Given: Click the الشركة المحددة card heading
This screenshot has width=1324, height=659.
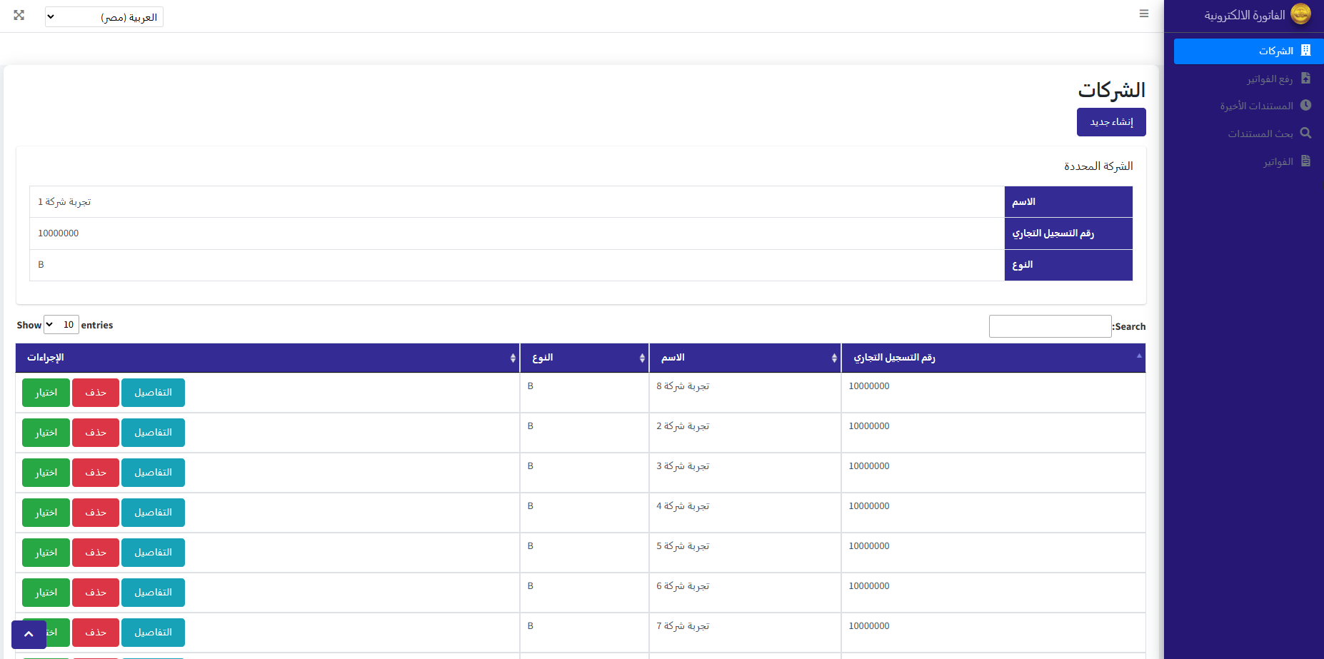Looking at the screenshot, I should (x=1098, y=166).
